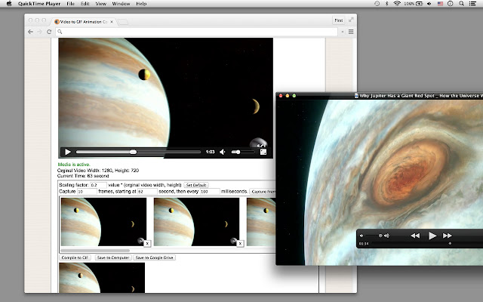Click Save to Google Drive
The height and width of the screenshot is (302, 483).
(x=154, y=257)
